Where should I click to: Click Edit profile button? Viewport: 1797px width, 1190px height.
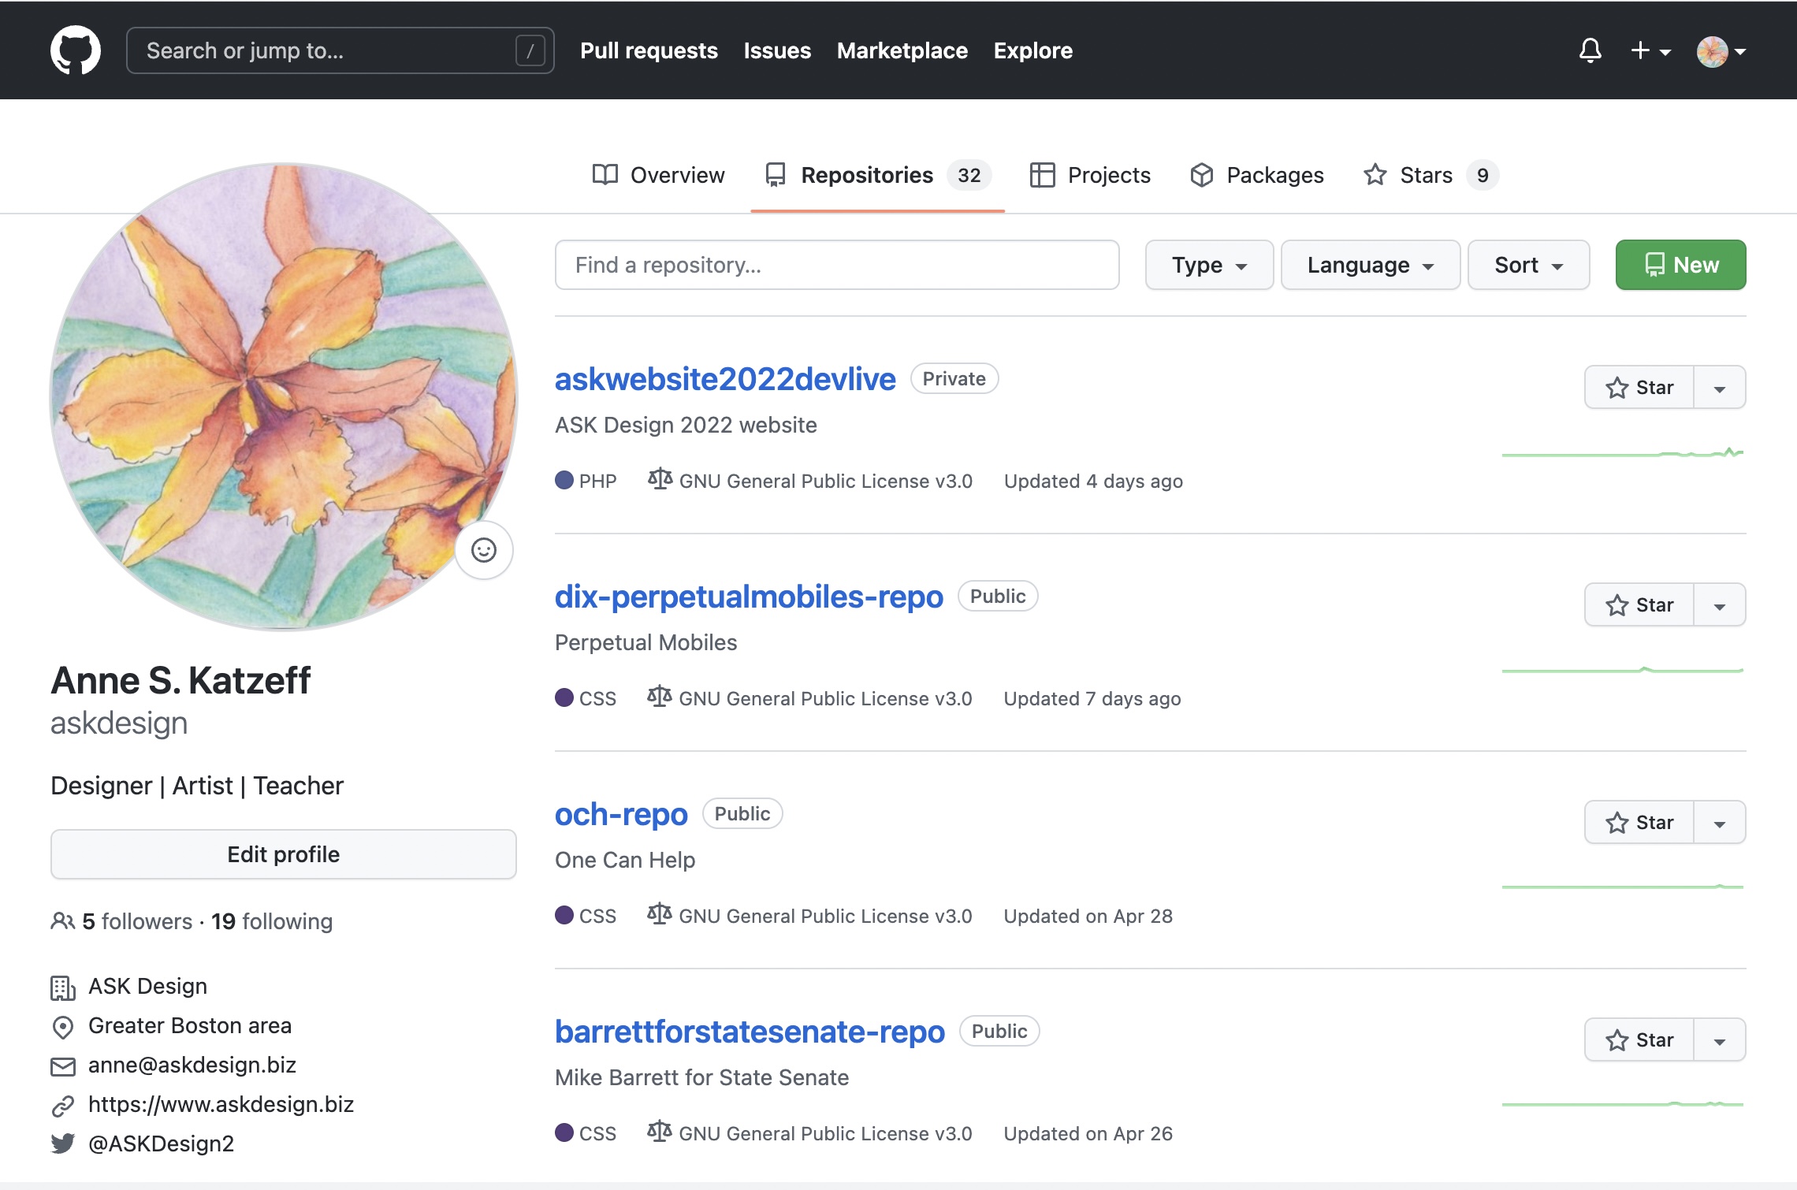coord(283,853)
